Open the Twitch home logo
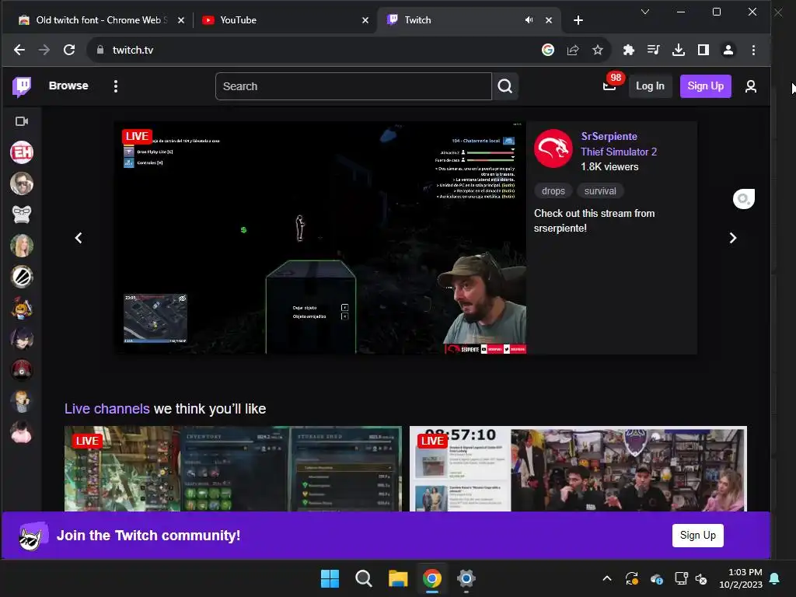Image resolution: width=796 pixels, height=597 pixels. [x=22, y=87]
